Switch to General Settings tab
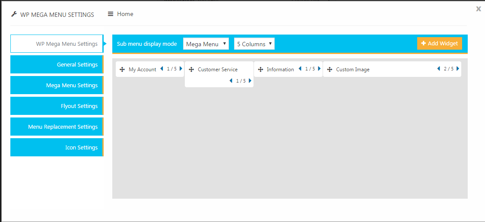485x222 pixels. pos(57,65)
